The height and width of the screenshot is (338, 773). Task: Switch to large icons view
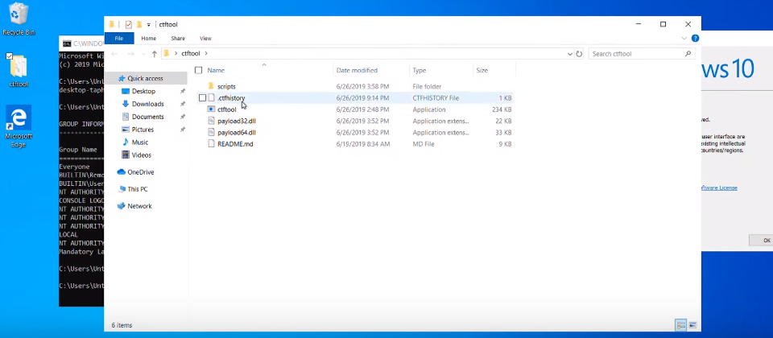pyautogui.click(x=693, y=325)
